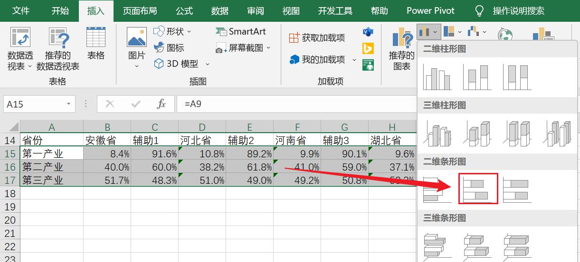Click Get Add-ins (获取加载项)
580x262 pixels.
click(x=317, y=38)
